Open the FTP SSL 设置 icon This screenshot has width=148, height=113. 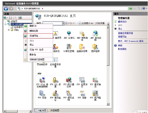55,83
